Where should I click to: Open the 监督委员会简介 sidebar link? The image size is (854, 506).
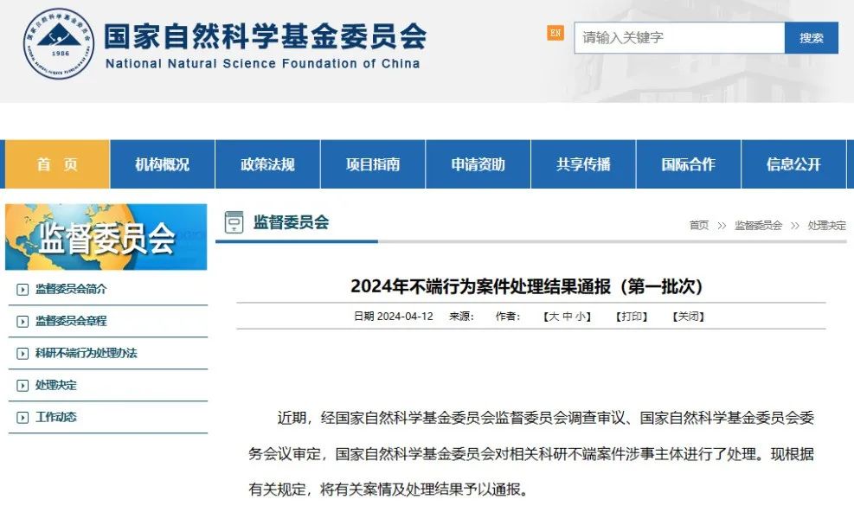[71, 289]
